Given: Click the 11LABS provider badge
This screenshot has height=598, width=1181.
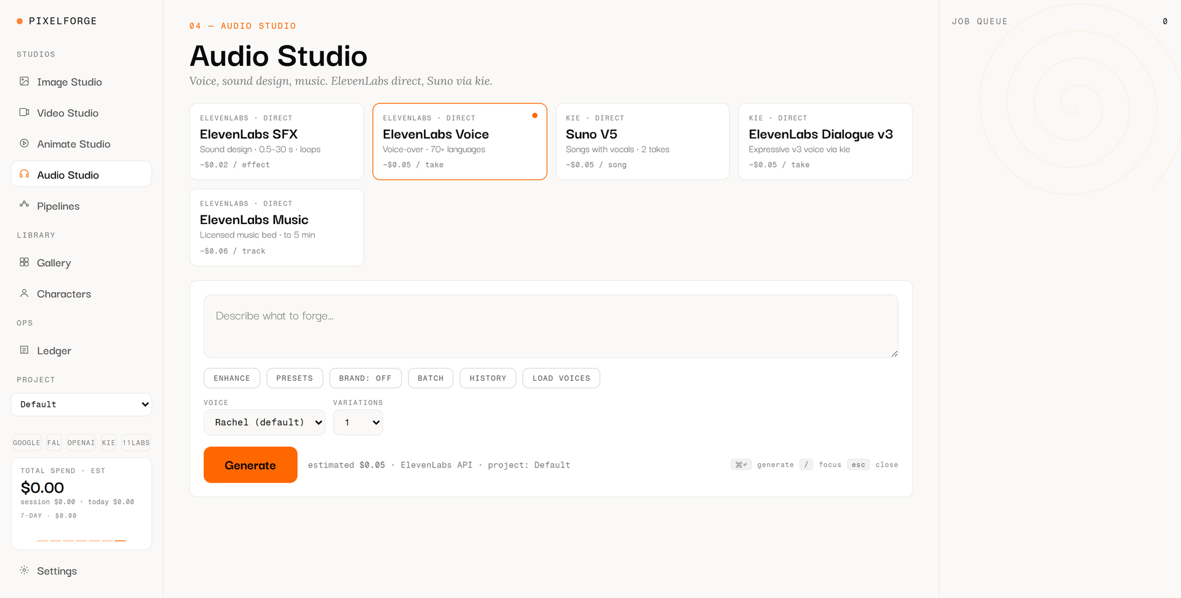Looking at the screenshot, I should (x=136, y=443).
